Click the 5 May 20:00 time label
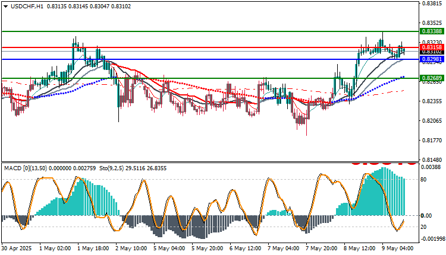Viewport: 446px width, 255px height. 208,248
